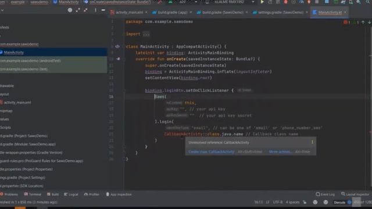Click the related XML gutter icon beside class MainActivity

[117, 46]
